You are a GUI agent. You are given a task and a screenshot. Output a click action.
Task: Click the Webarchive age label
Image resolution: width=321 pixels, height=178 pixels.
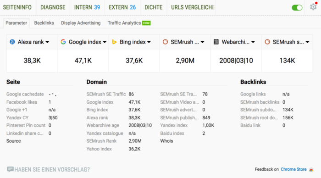click(x=103, y=125)
